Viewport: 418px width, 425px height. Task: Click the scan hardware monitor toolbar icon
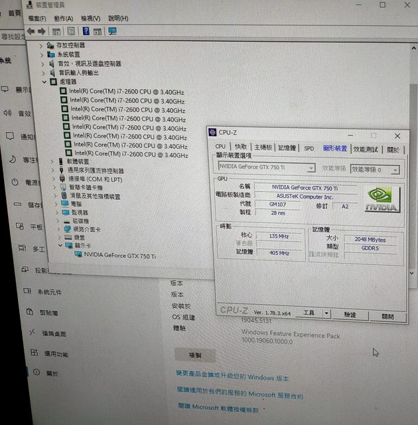(112, 31)
